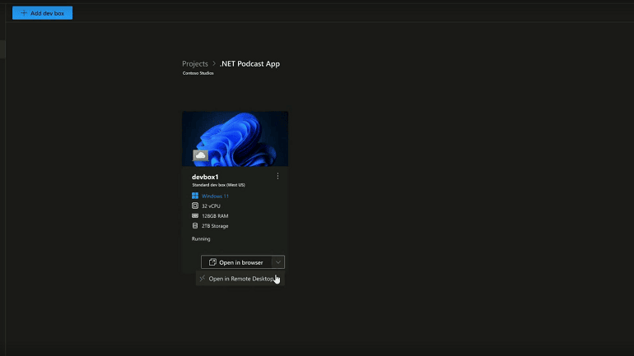Click Open in browser button
The image size is (634, 356).
pos(236,262)
